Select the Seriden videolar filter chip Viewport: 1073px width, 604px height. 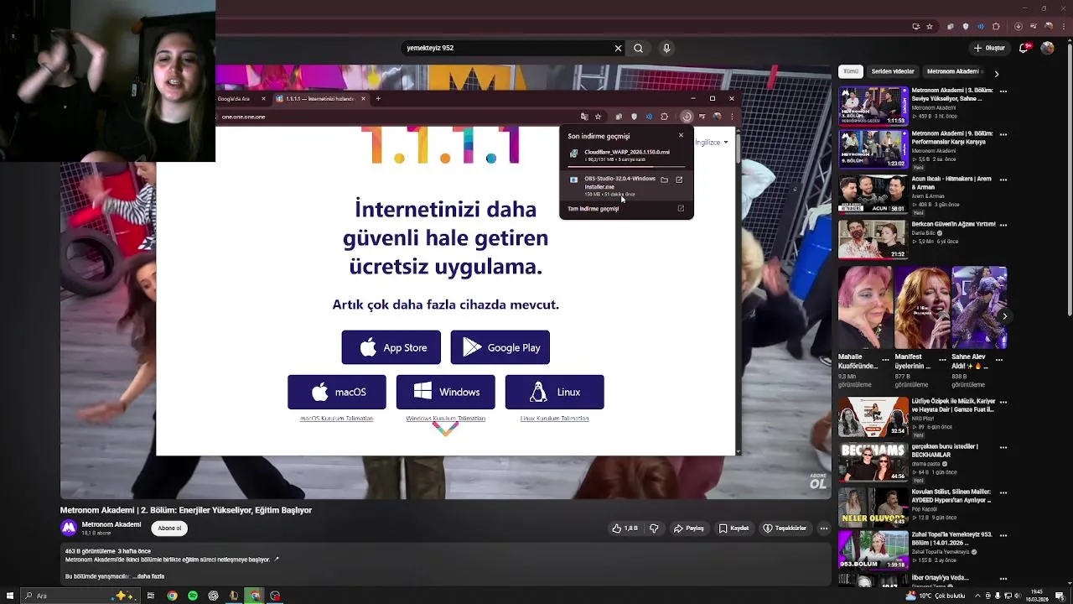892,72
